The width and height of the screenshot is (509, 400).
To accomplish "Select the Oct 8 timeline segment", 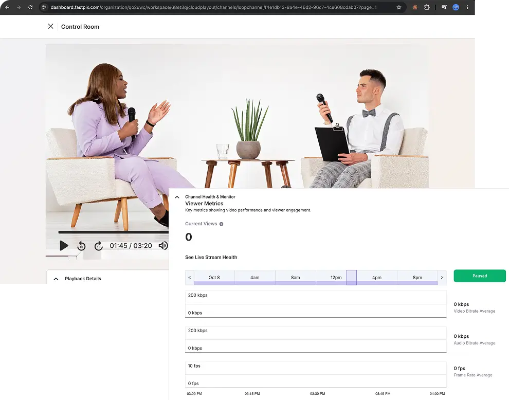I will [214, 278].
